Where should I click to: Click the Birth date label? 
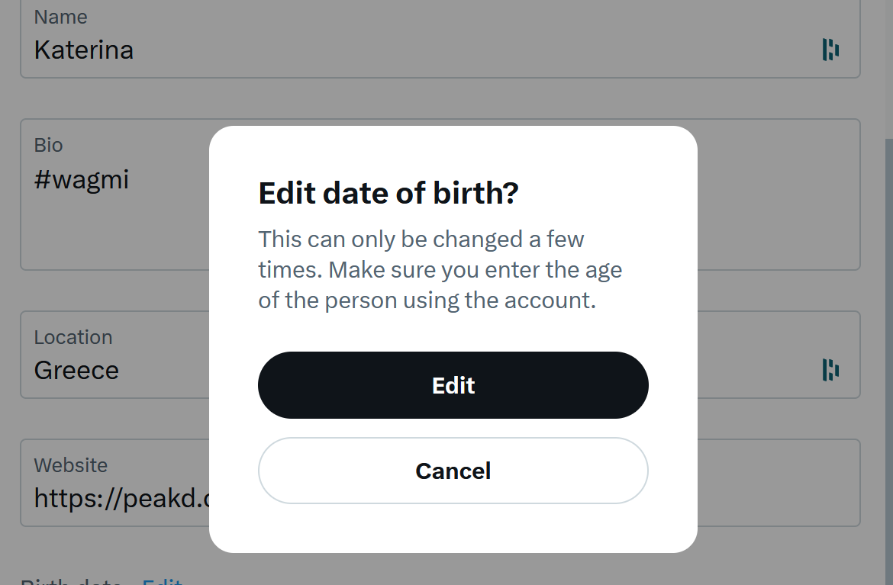tap(71, 582)
